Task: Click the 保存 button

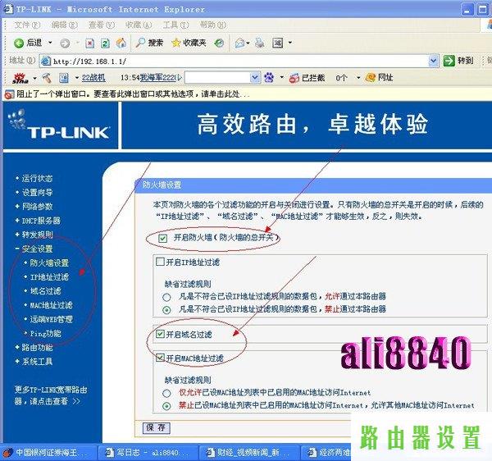Action: click(157, 427)
